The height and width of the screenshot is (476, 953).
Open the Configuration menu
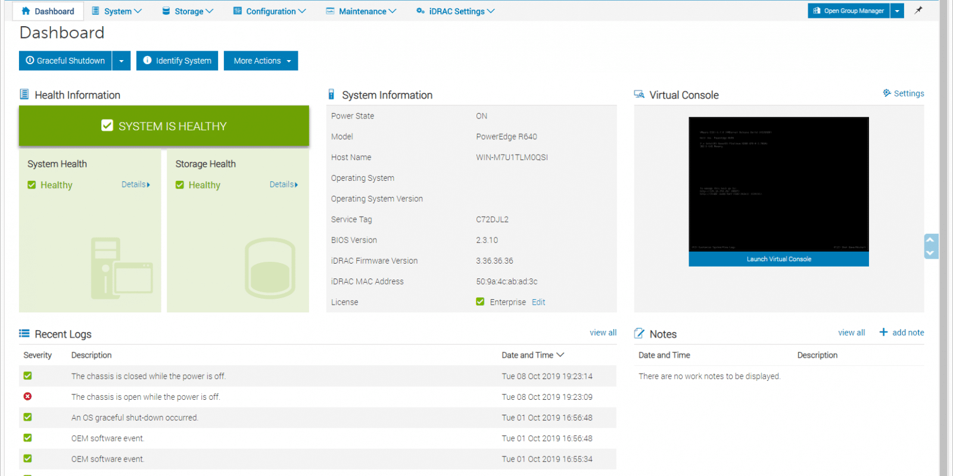(x=270, y=11)
